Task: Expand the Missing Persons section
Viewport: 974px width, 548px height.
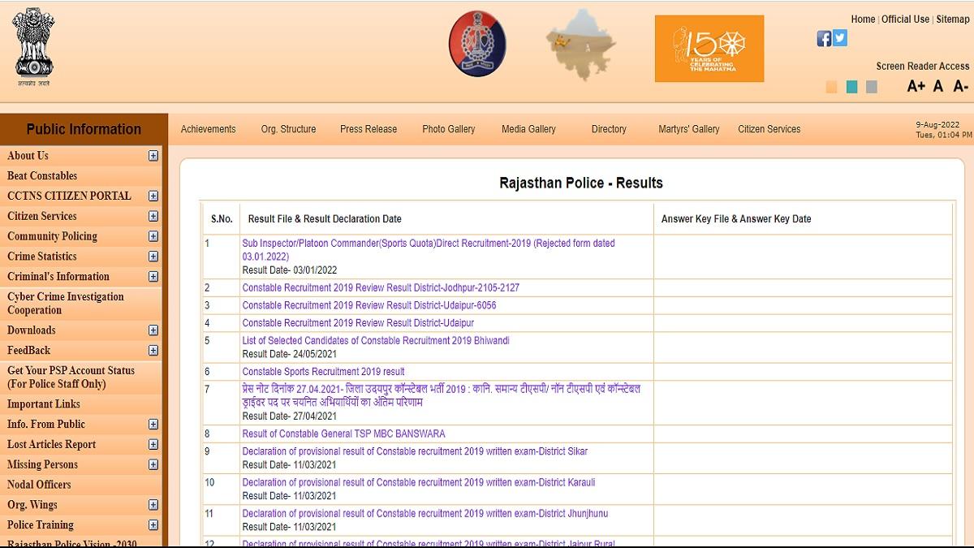Action: coord(153,464)
